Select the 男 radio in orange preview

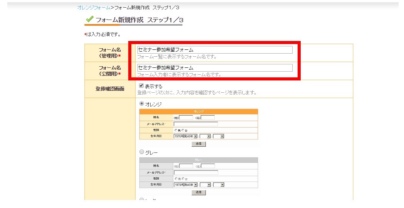(176, 130)
